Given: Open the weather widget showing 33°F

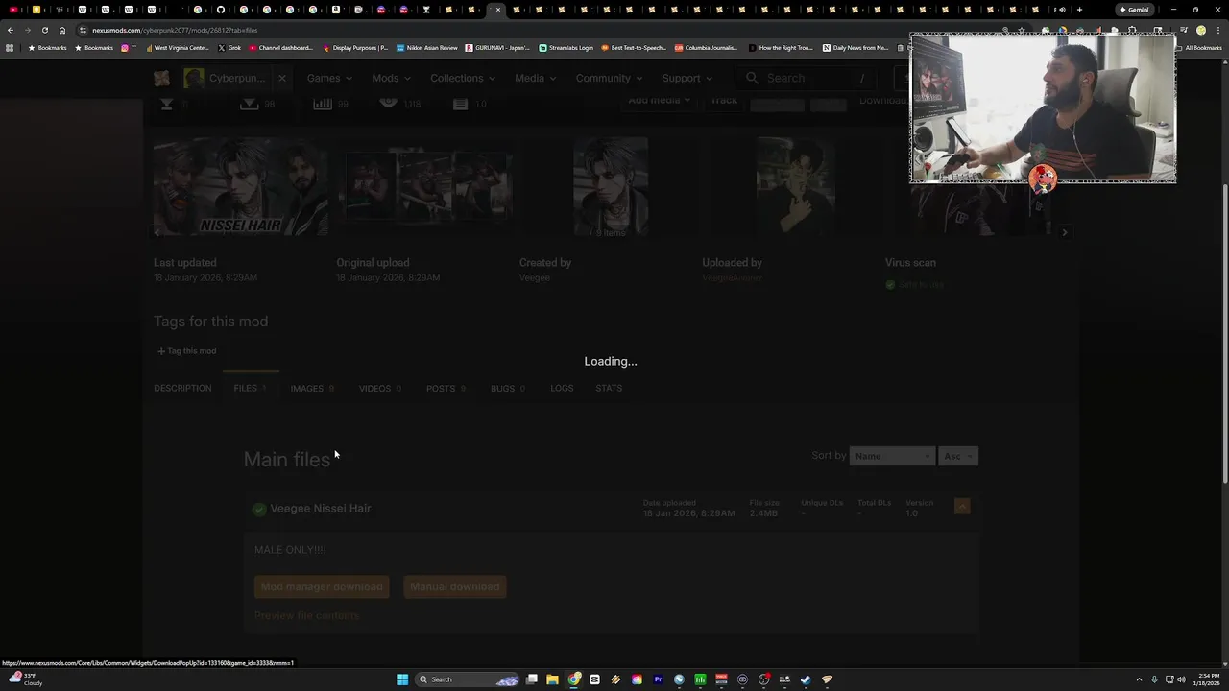Looking at the screenshot, I should (25, 679).
